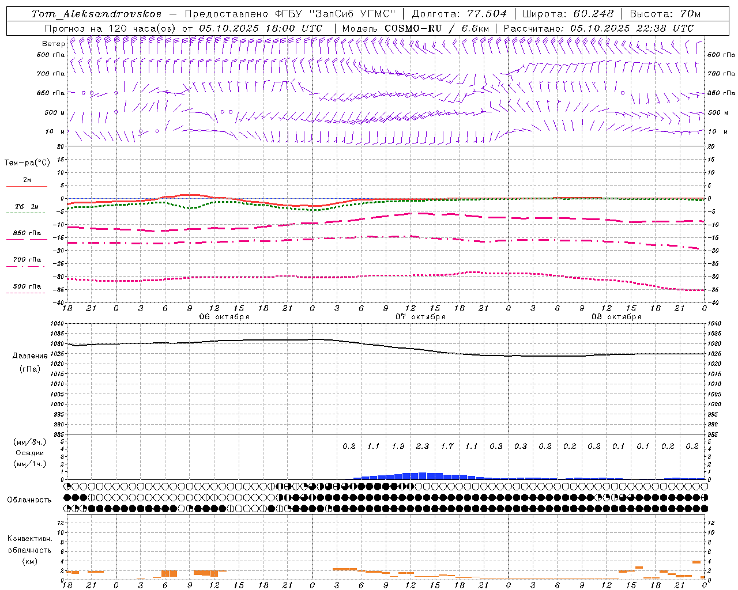Click the 'Td 2м' dew point legend entry
The height and width of the screenshot is (590, 738).
tap(27, 206)
